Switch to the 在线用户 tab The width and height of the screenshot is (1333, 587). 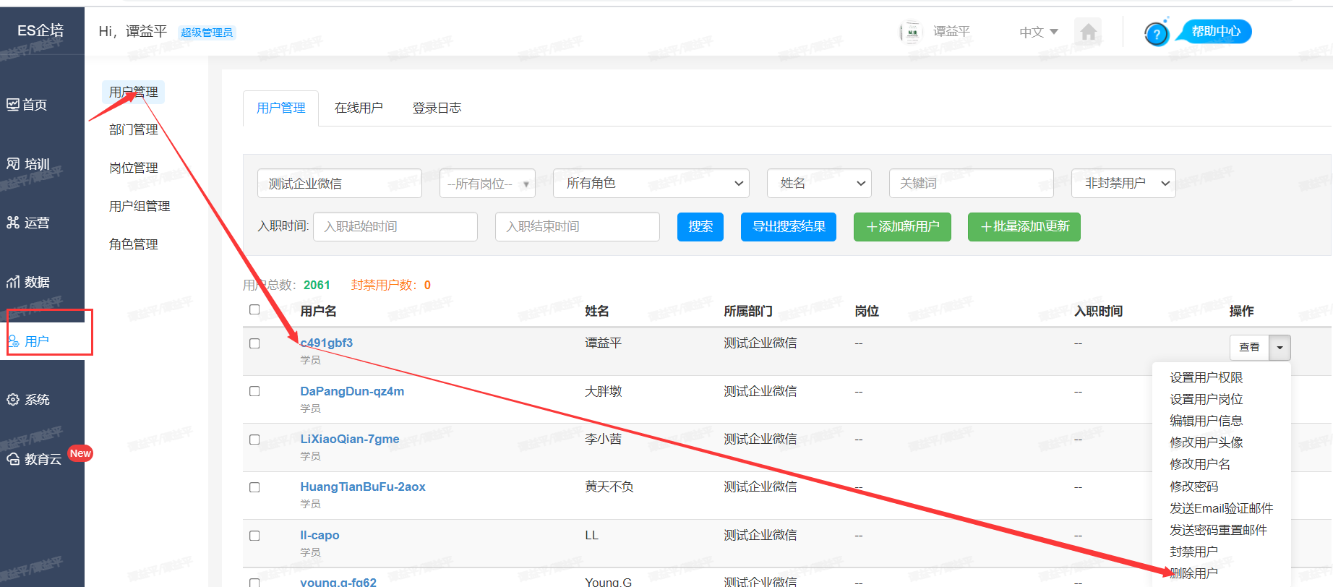[x=359, y=108]
